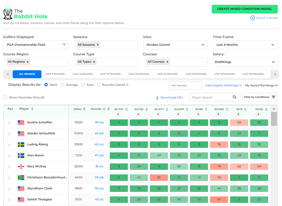Click the Download CSV link
This screenshot has height=206, width=282.
pos(172,97)
